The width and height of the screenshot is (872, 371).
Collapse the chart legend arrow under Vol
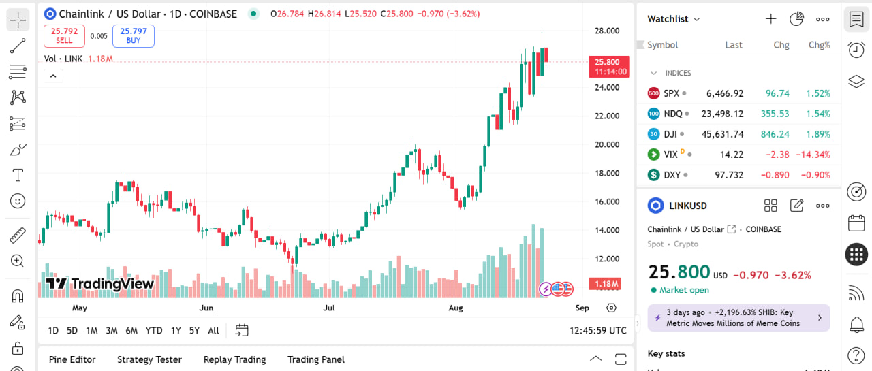[x=53, y=76]
